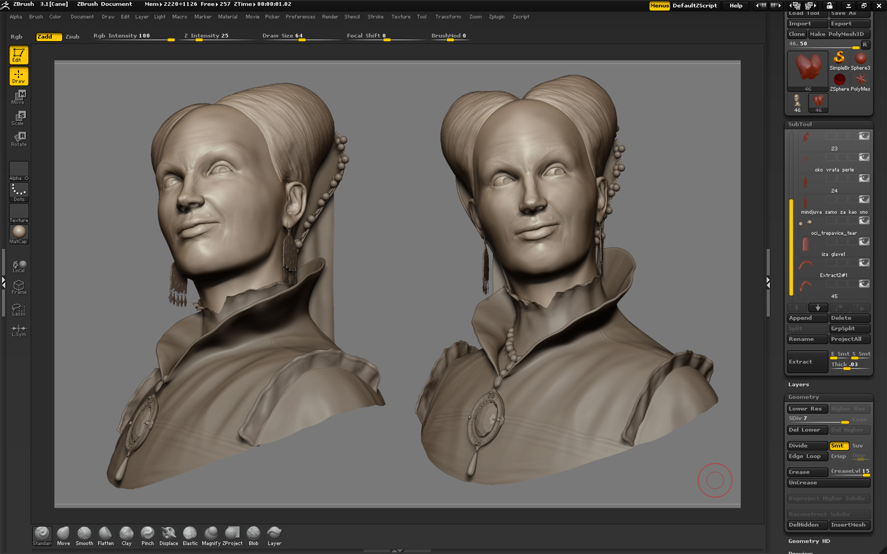Click the Append subtool button
Viewport: 887px width, 554px height.
coord(807,318)
